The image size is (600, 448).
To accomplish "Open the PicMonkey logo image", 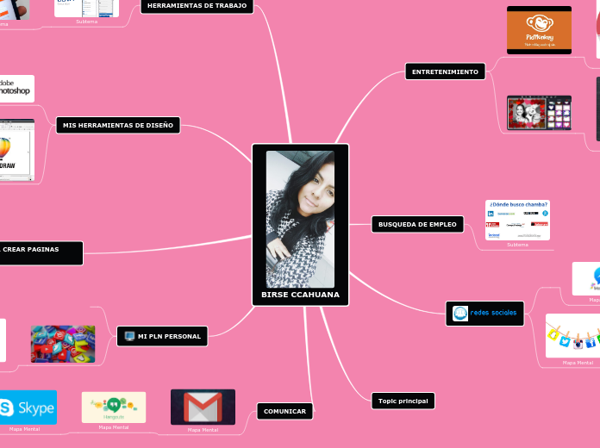I will click(539, 30).
